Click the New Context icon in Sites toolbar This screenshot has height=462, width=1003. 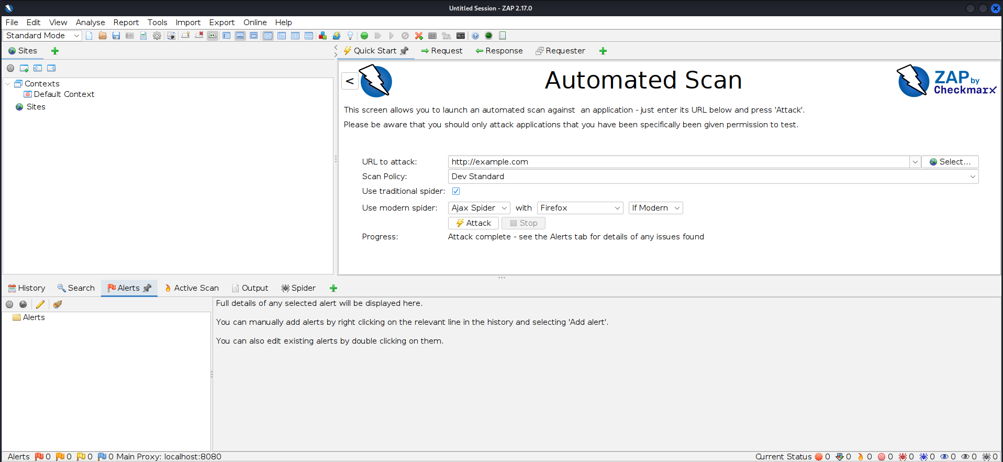24,68
